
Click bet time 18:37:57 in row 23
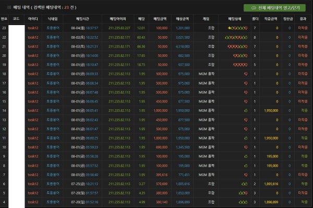point(92,28)
